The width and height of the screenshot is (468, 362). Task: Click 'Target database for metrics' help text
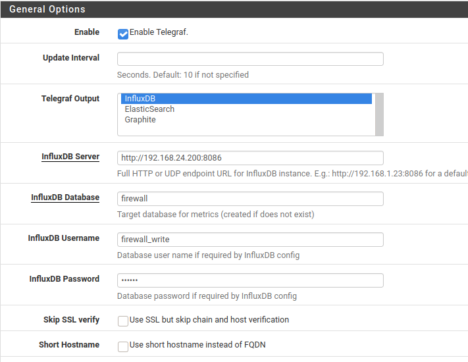pos(215,215)
